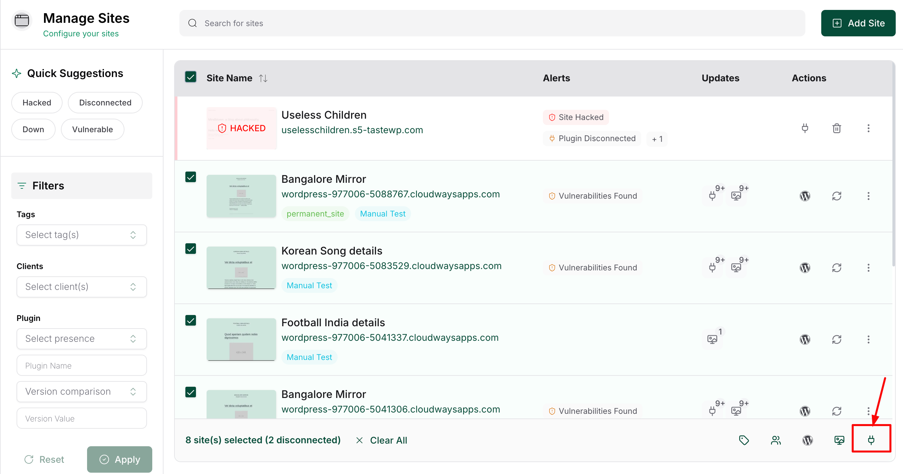Uncheck the Football India details checkbox
The width and height of the screenshot is (903, 474).
tap(191, 321)
